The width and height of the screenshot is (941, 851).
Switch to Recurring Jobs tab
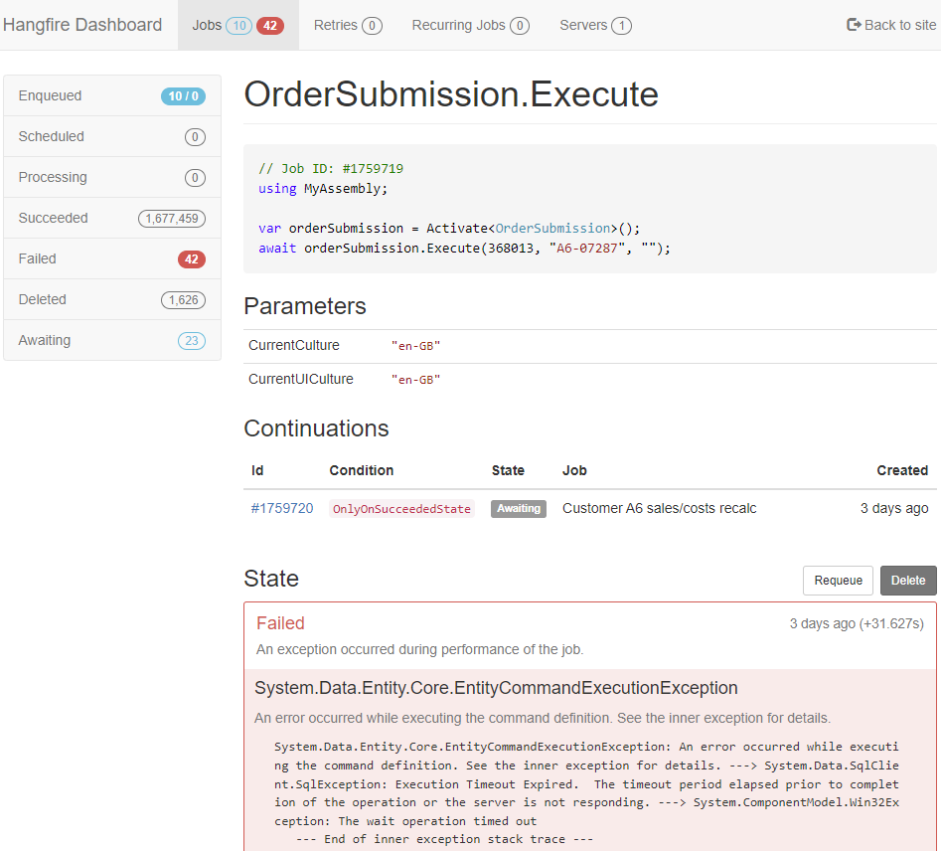pos(470,25)
